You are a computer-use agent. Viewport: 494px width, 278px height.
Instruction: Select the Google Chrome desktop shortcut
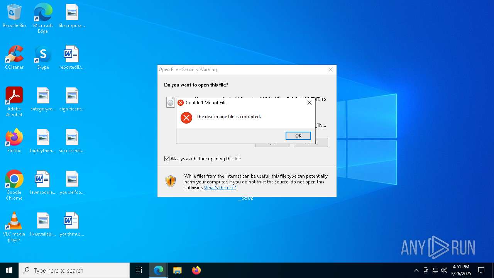(x=14, y=185)
